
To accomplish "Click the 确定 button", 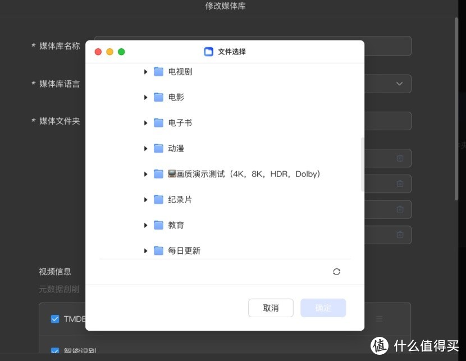I will click(x=323, y=308).
